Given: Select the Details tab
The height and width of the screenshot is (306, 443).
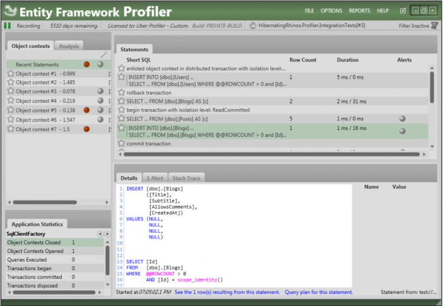Looking at the screenshot, I should pos(129,178).
